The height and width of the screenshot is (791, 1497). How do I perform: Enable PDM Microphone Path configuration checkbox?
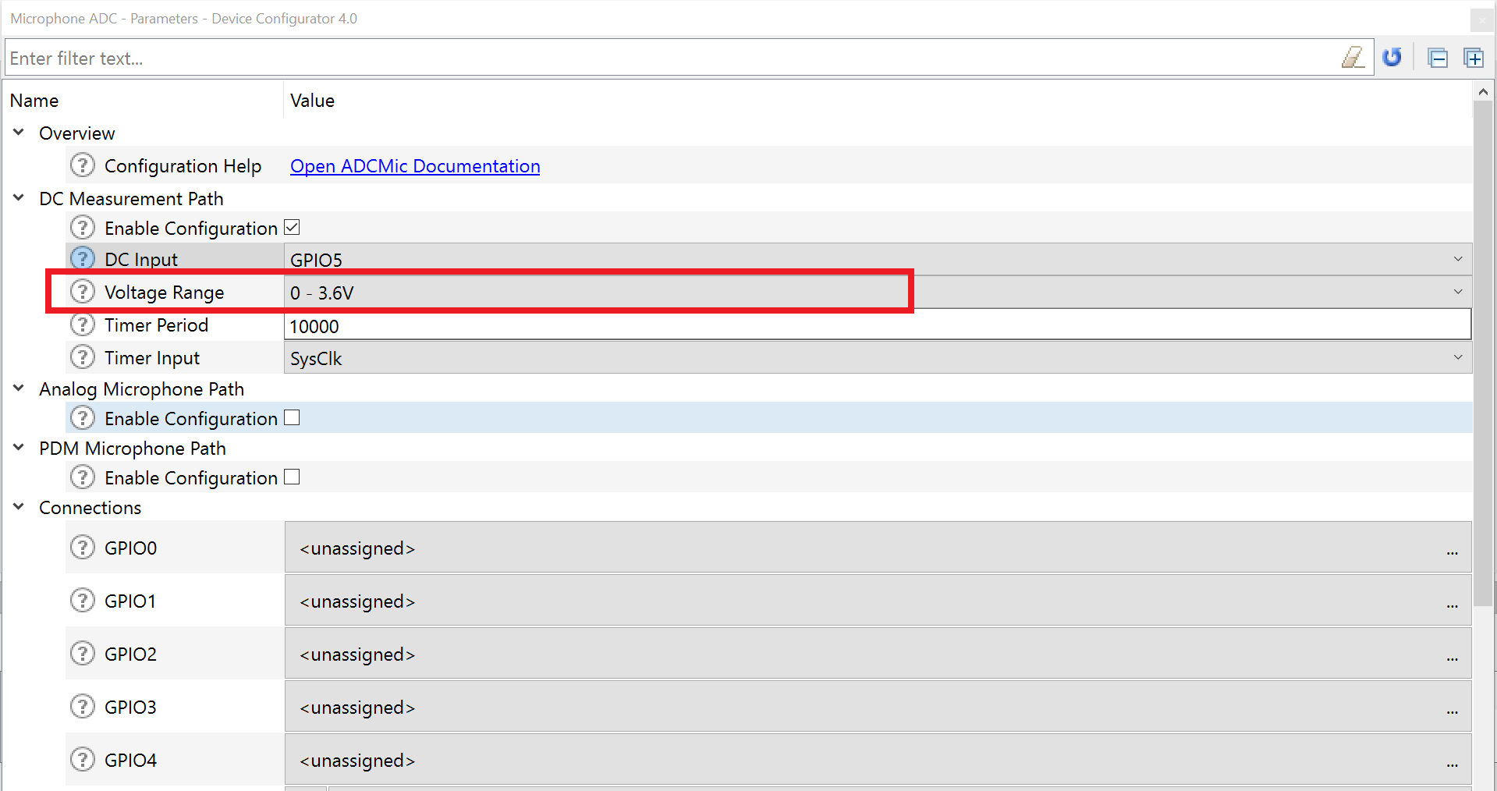click(x=292, y=477)
